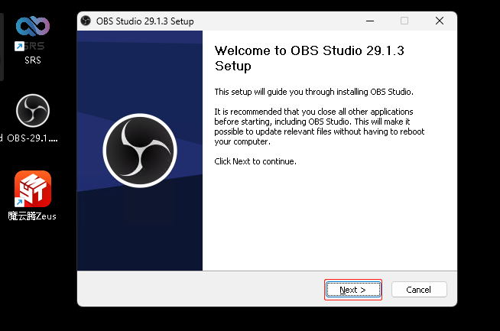Select the SRS label under the icon
This screenshot has height=331, width=500.
pyautogui.click(x=33, y=60)
